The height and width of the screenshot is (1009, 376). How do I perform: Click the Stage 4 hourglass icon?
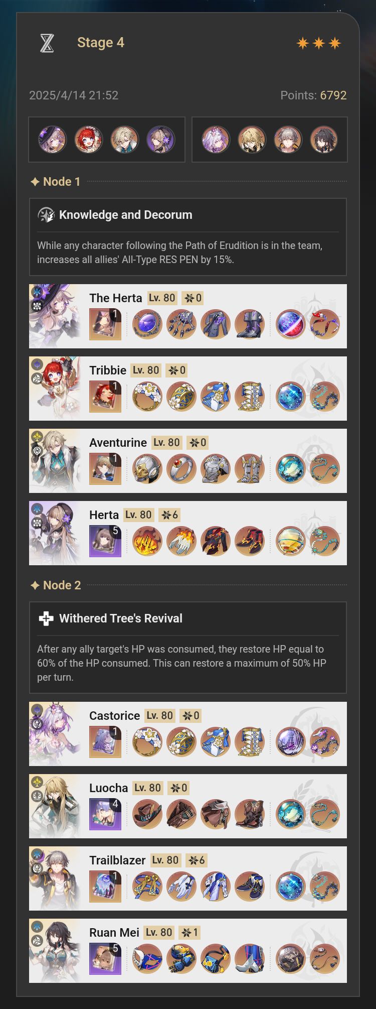point(47,43)
